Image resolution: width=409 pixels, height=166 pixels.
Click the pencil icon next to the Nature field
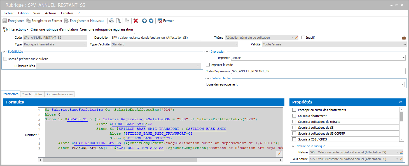[401, 152]
